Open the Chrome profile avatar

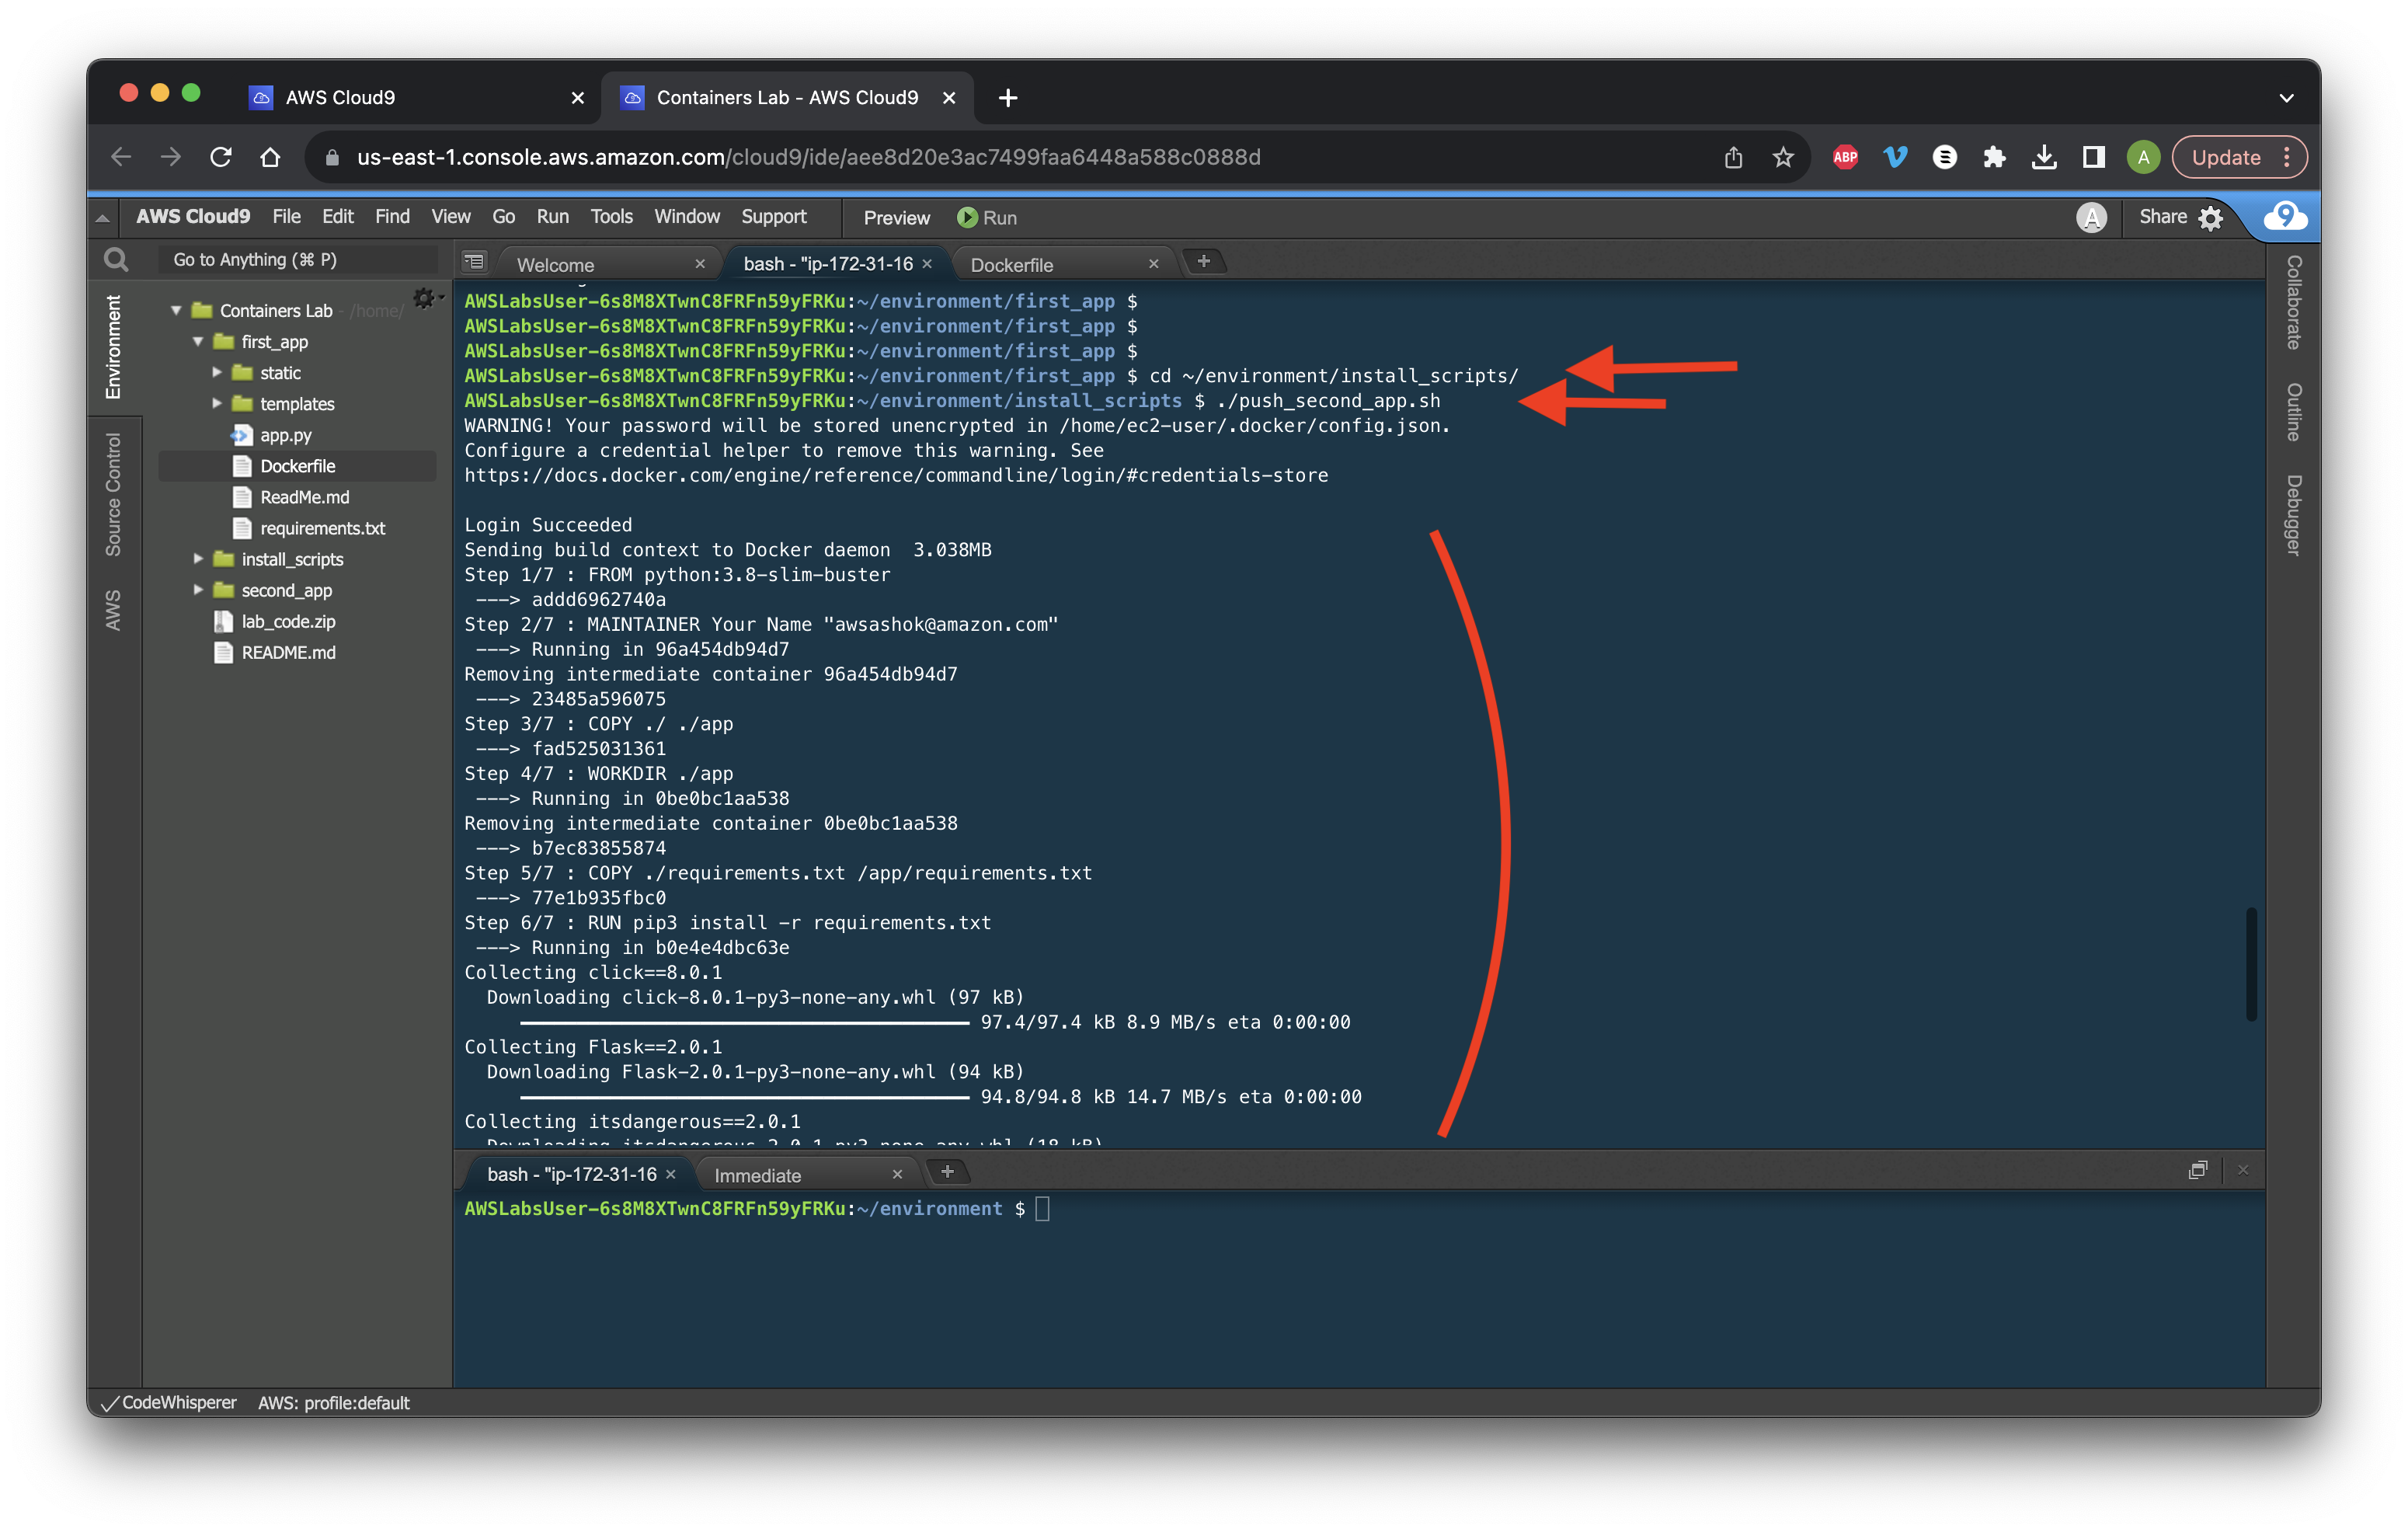tap(2143, 157)
